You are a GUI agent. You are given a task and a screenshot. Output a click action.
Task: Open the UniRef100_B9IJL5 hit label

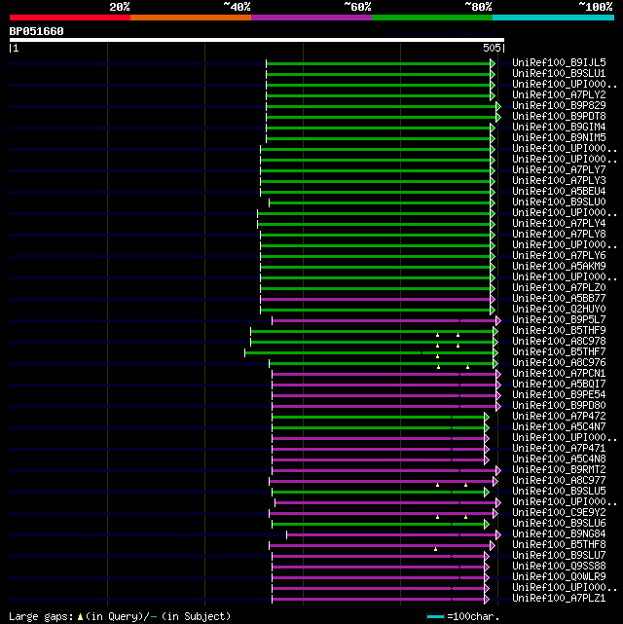pyautogui.click(x=559, y=63)
